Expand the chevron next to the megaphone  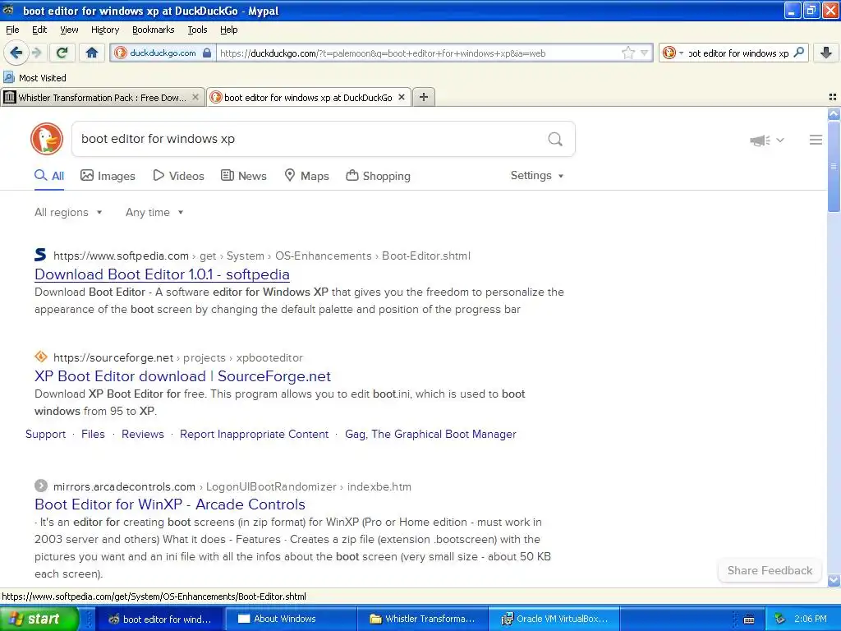click(780, 140)
